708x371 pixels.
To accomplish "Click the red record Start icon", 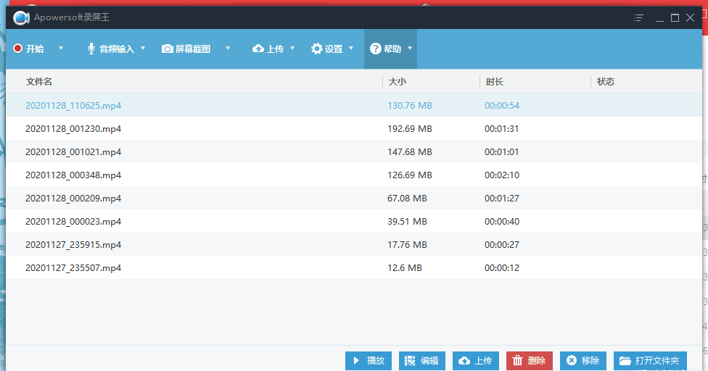I will (x=17, y=49).
